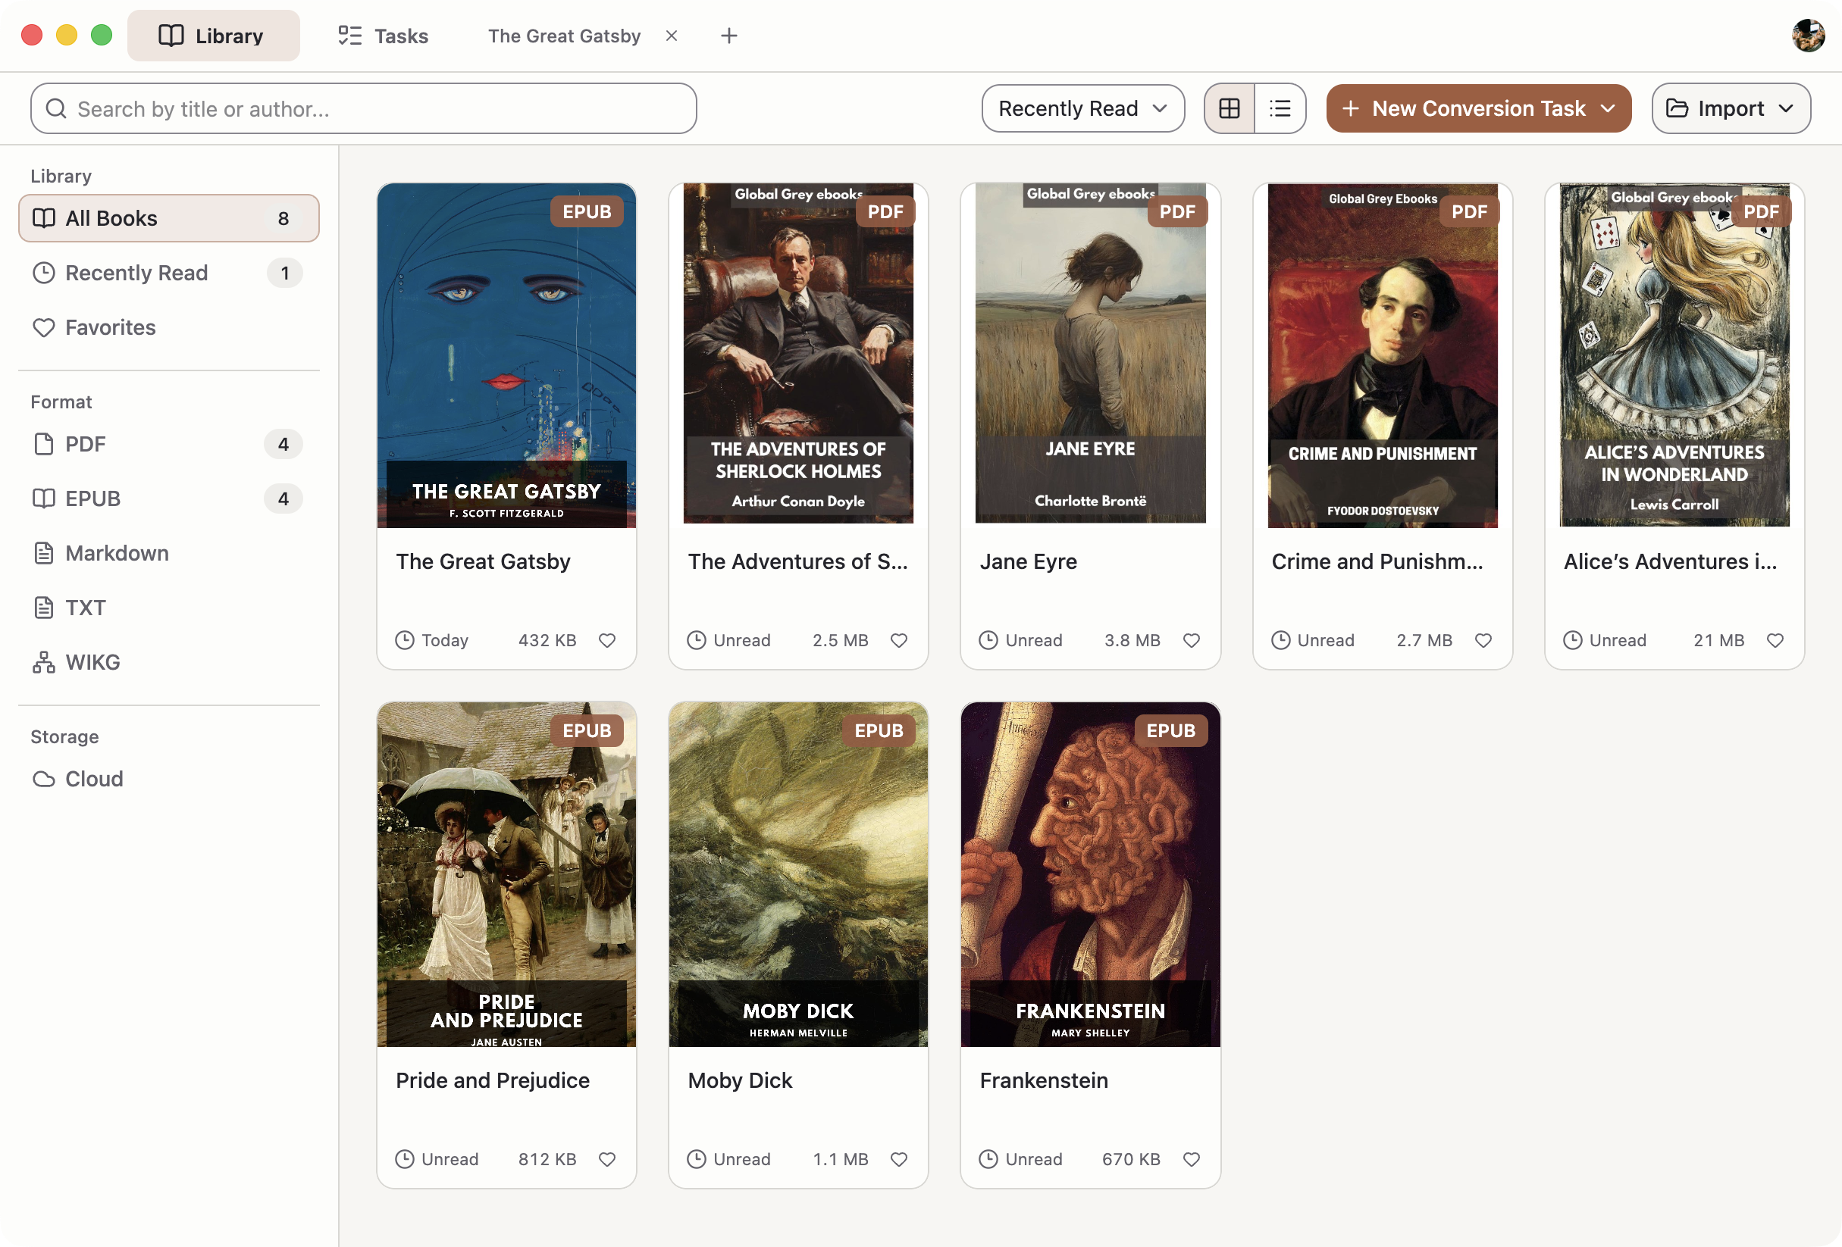The image size is (1842, 1247).
Task: Click the New Conversion Task button
Action: [x=1478, y=108]
